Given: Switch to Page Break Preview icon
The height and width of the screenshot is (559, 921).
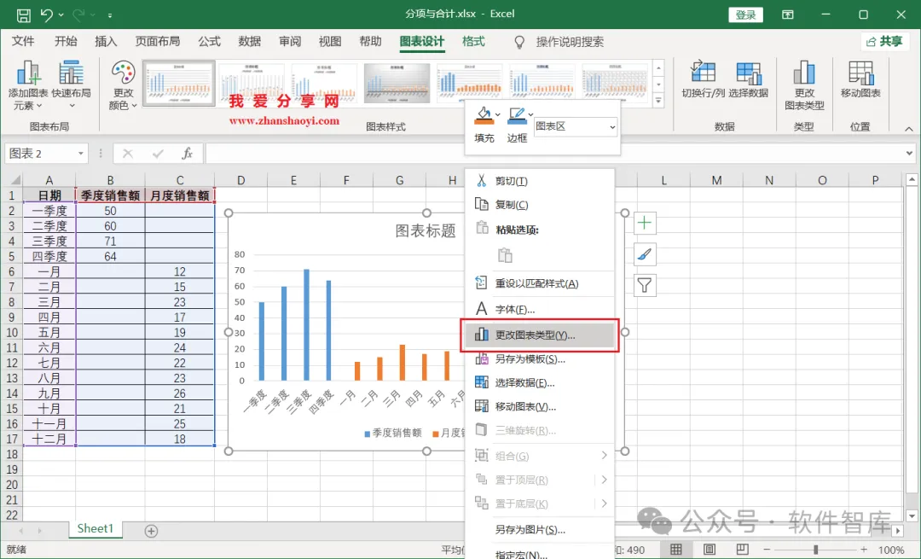Looking at the screenshot, I should point(743,549).
